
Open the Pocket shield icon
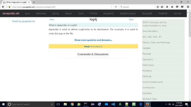click(x=182, y=7)
